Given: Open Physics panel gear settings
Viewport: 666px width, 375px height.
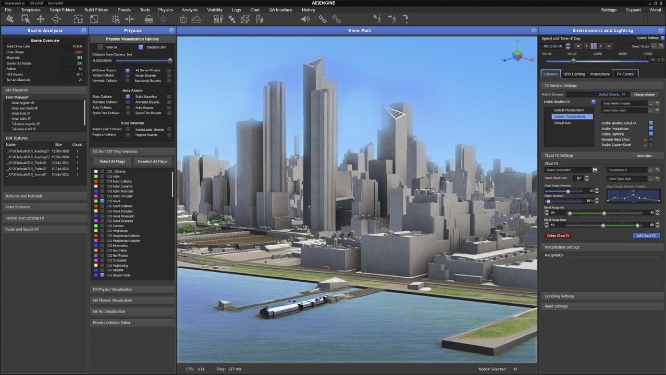Looking at the screenshot, I should coord(171,31).
